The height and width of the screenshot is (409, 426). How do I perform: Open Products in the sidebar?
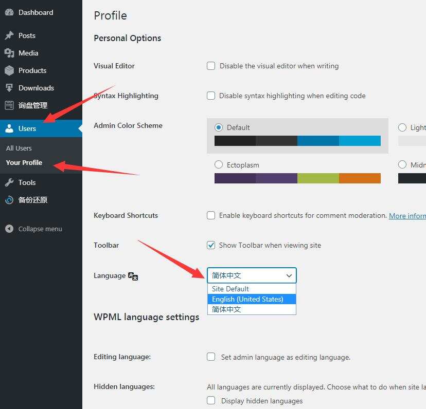[x=41, y=70]
